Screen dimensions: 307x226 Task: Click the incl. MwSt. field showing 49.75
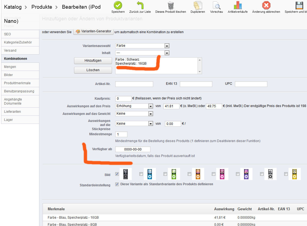pos(214,106)
